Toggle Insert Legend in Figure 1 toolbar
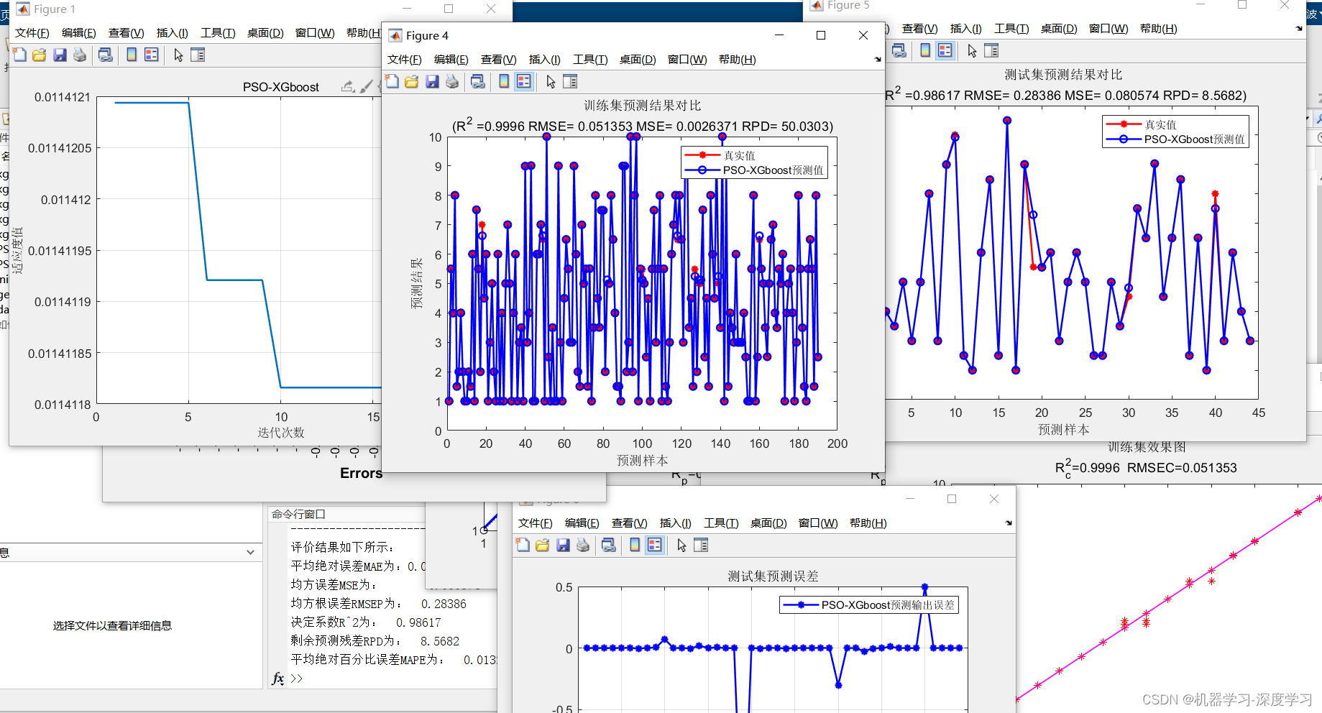The height and width of the screenshot is (713, 1322). point(152,55)
